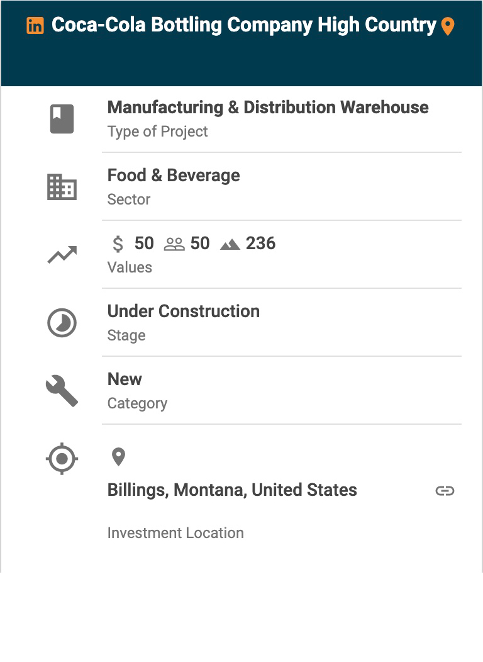The image size is (483, 662).
Task: Open the link icon beside Billings location
Action: [445, 491]
